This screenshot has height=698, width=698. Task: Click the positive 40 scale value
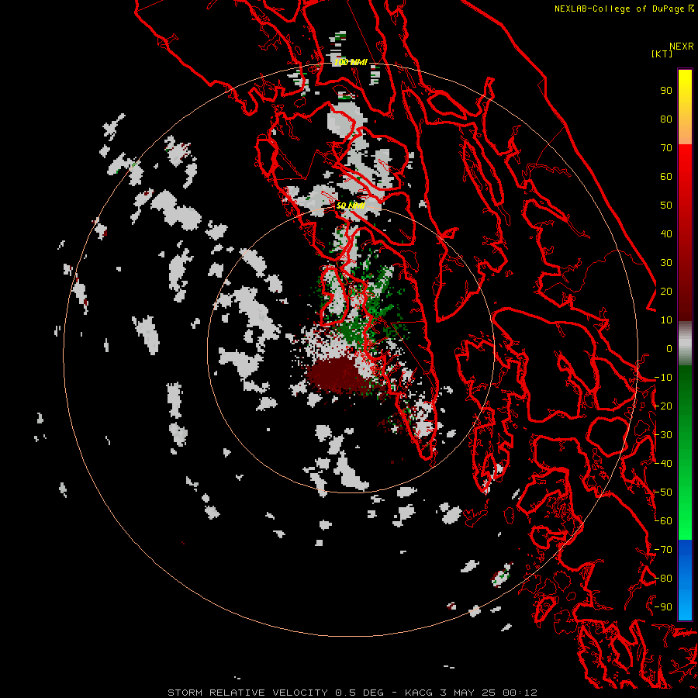pyautogui.click(x=666, y=233)
